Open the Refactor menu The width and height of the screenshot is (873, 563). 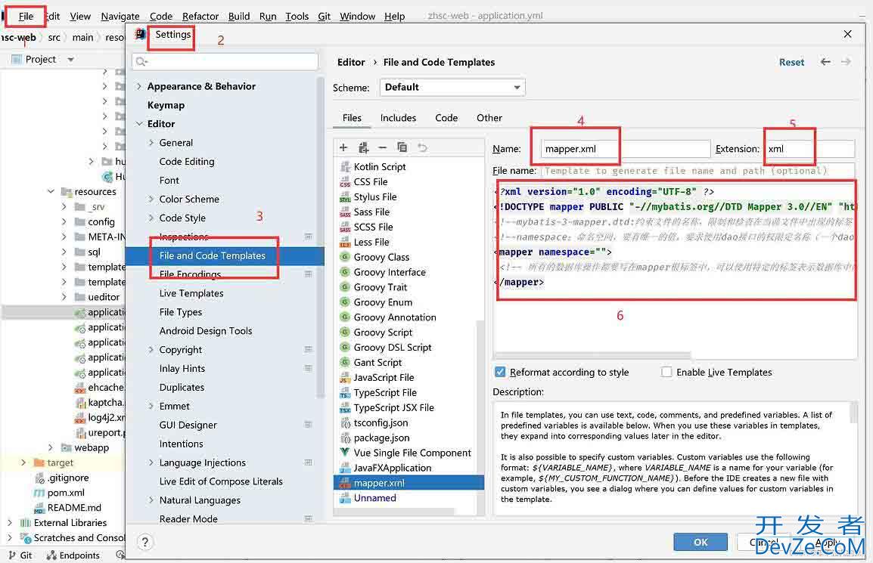tap(200, 16)
